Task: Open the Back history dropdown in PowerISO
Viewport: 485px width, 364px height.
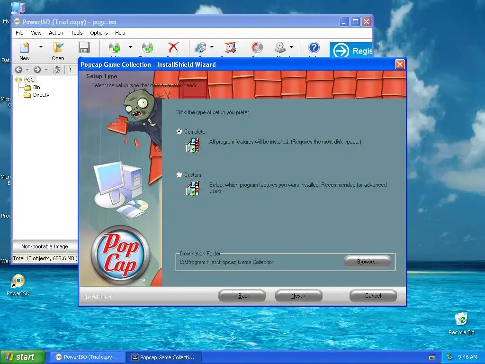Action: [27, 70]
